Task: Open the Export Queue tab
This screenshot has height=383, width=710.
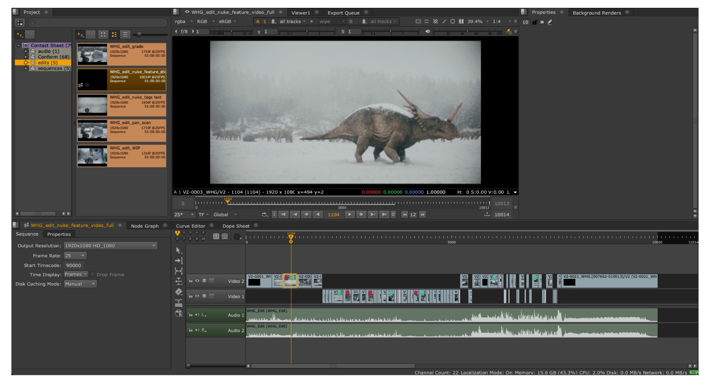Action: click(x=343, y=13)
